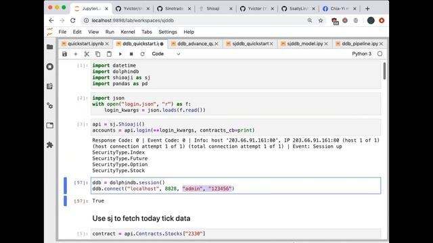Viewport: 433px width, 243px height.
Task: Open the commands palette sidebar icon
Action: tap(50, 86)
